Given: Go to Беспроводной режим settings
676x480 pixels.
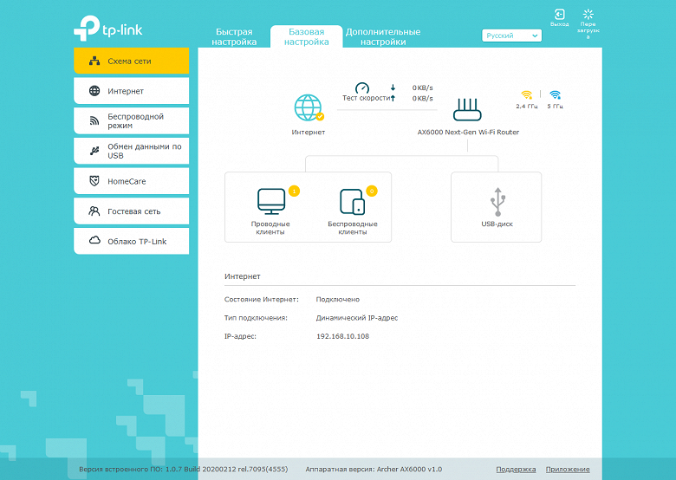Looking at the screenshot, I should [x=132, y=121].
